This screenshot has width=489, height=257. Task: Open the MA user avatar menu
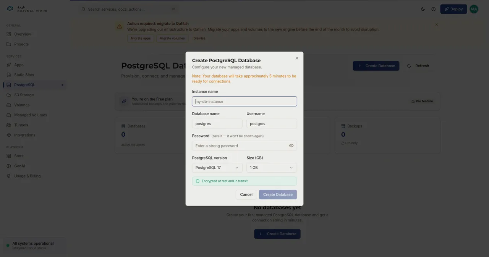[x=474, y=9]
